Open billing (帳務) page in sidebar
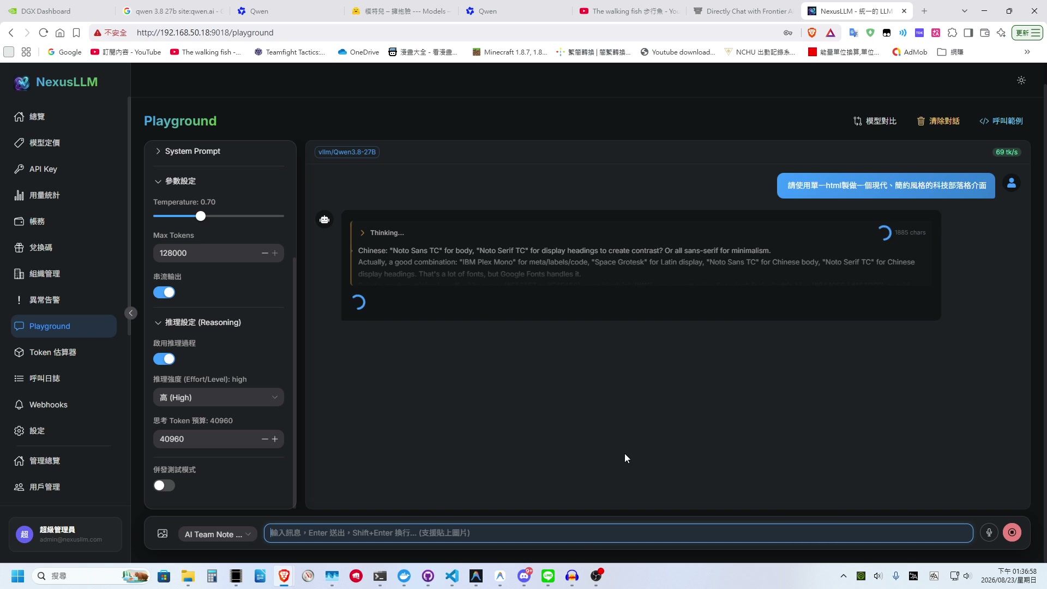The height and width of the screenshot is (589, 1047). pos(64,221)
